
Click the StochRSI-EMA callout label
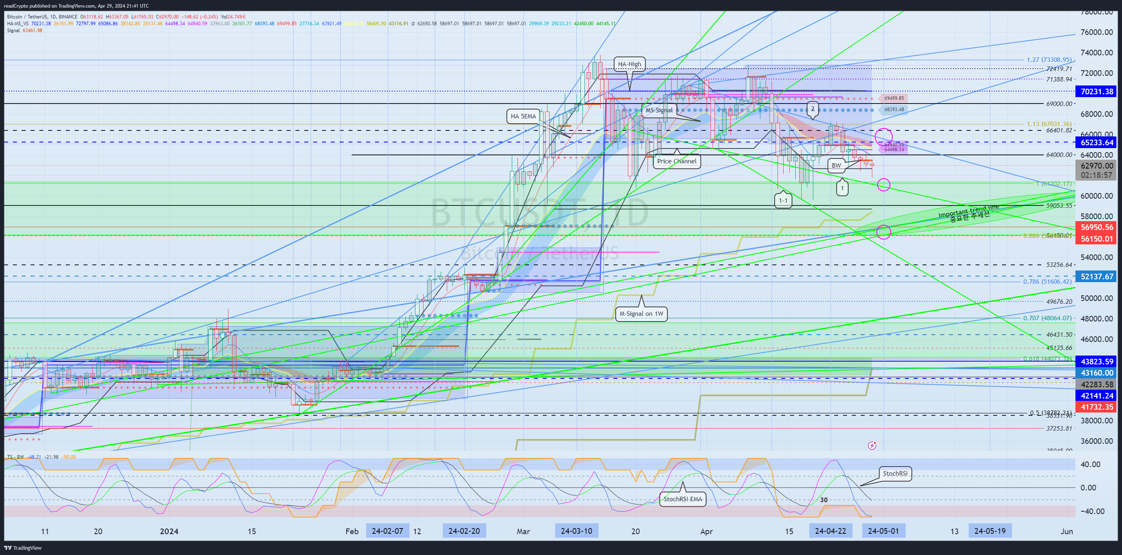point(683,499)
